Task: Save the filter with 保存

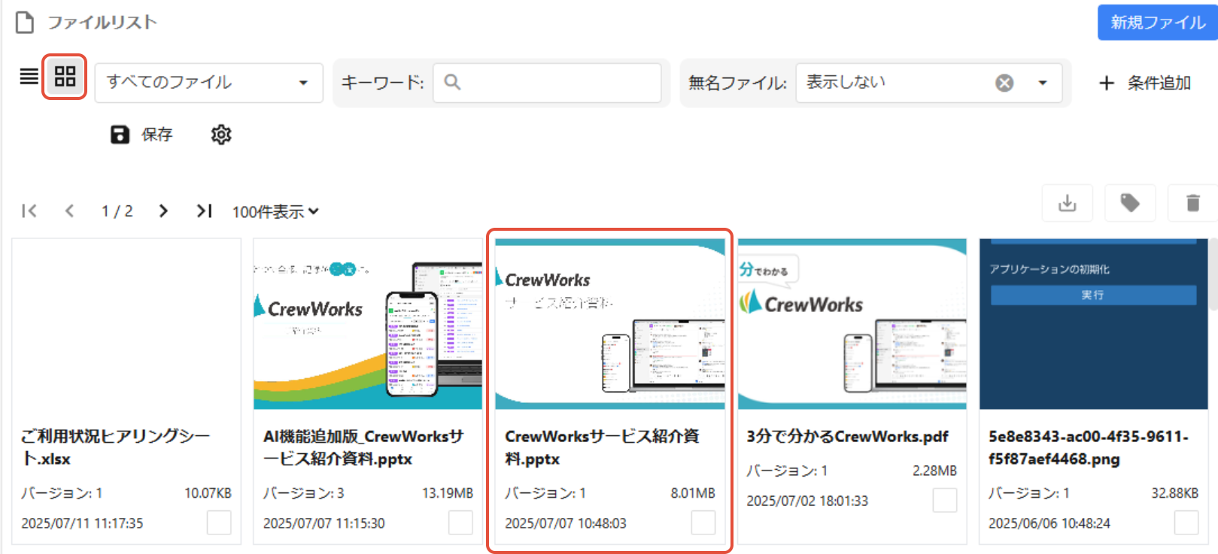Action: pyautogui.click(x=141, y=135)
